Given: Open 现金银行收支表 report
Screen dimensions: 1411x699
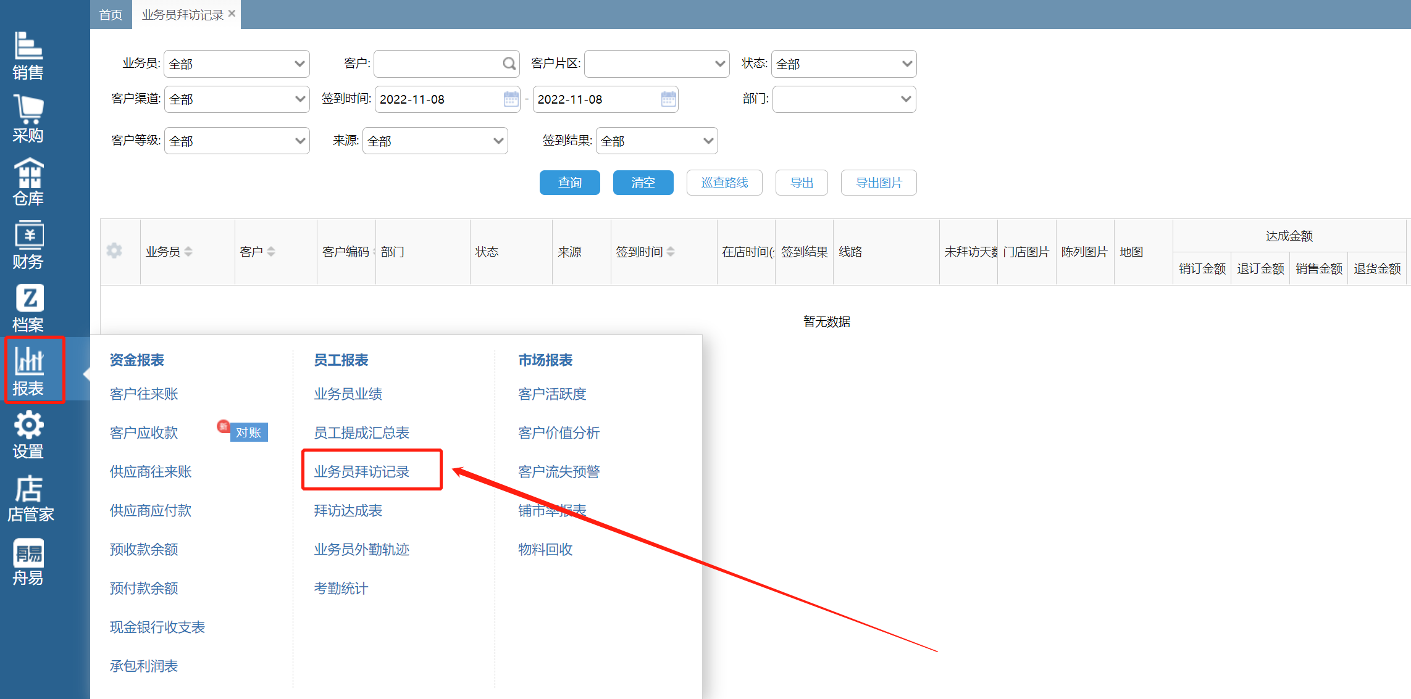Looking at the screenshot, I should click(x=157, y=627).
